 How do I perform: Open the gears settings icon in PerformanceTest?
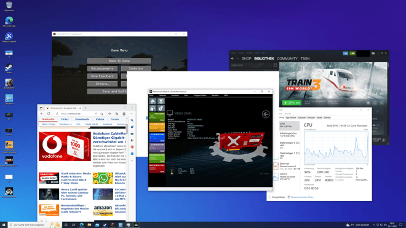tap(161, 108)
